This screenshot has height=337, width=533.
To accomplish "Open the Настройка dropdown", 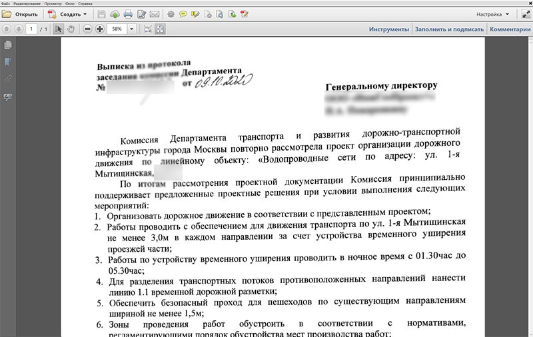I will (492, 14).
